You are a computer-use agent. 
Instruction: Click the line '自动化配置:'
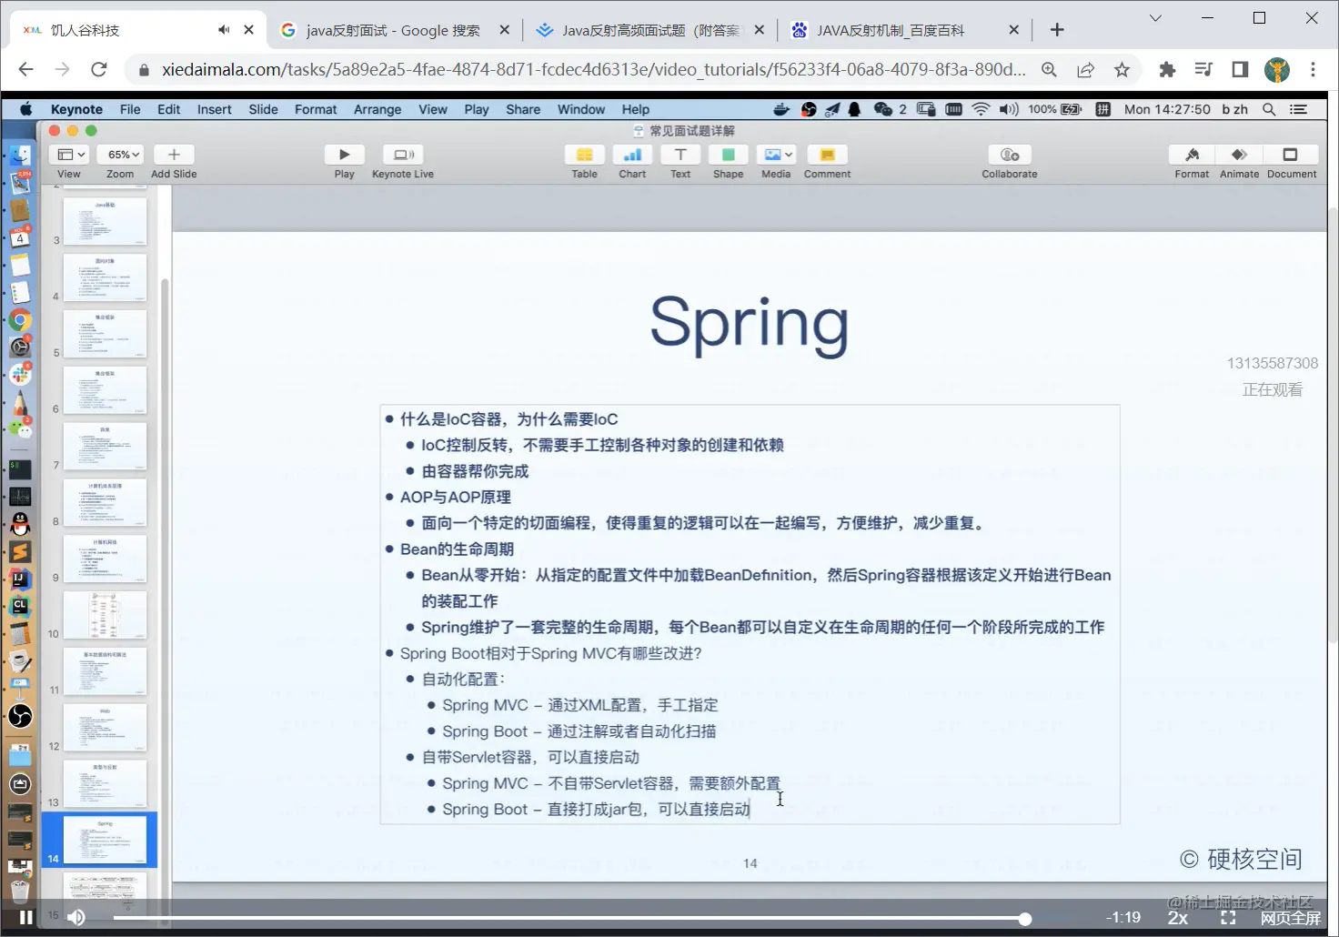pos(463,680)
